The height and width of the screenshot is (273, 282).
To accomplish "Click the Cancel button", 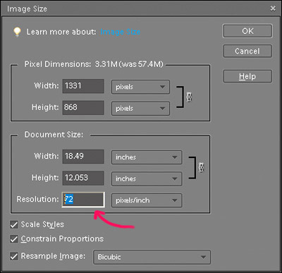I will point(247,51).
